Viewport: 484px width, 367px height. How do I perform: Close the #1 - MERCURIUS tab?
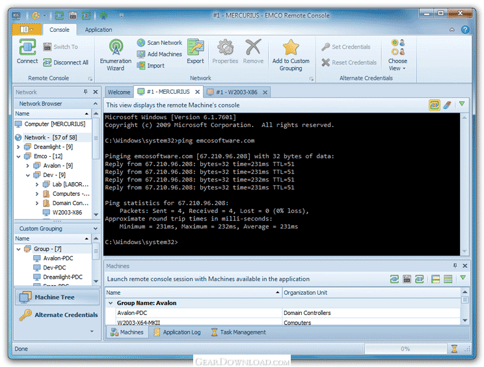(198, 92)
